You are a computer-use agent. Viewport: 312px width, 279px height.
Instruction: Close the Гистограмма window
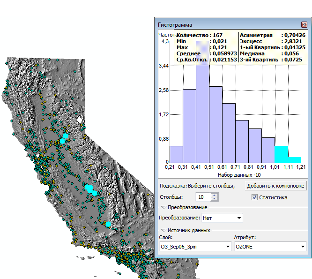(304, 24)
